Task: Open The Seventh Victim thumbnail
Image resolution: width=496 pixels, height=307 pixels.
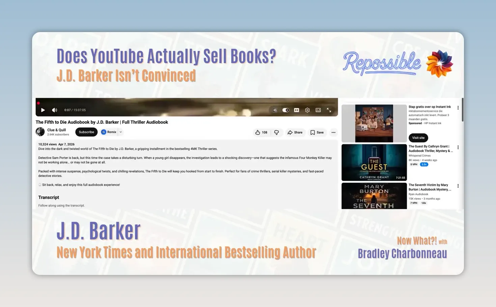Action: (374, 196)
